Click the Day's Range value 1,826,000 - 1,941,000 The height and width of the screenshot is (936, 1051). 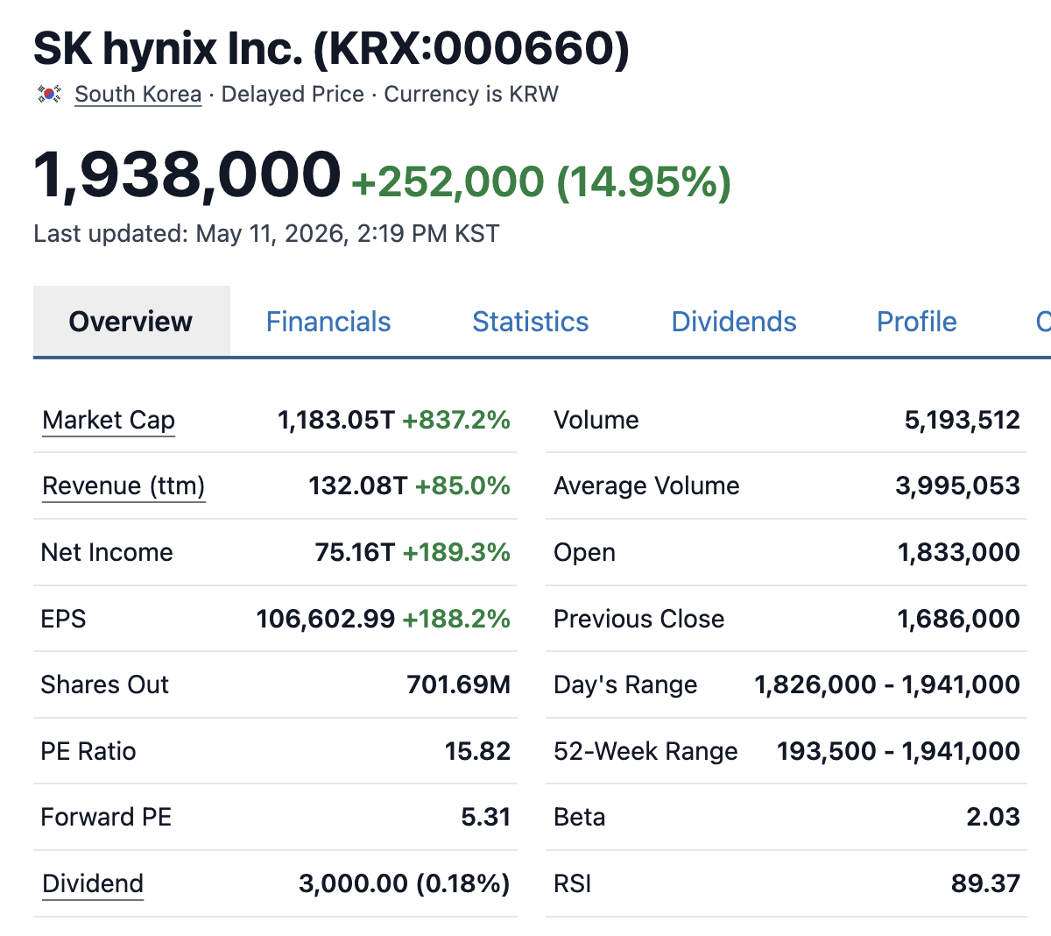[x=887, y=684]
